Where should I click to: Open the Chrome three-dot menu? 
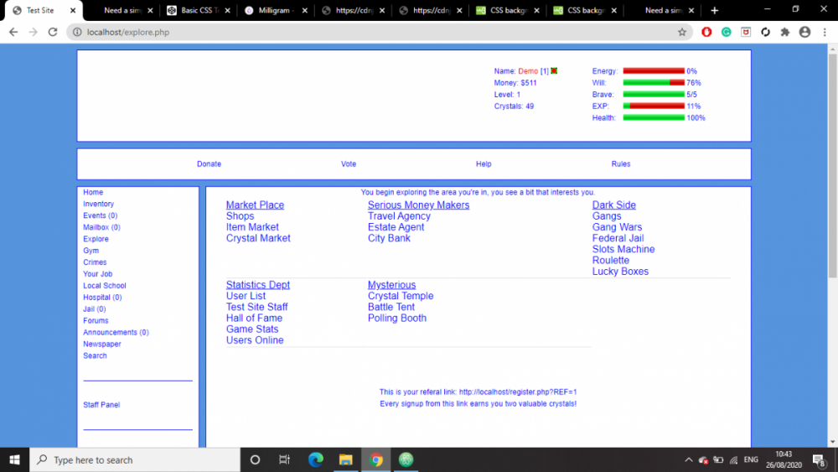point(824,32)
